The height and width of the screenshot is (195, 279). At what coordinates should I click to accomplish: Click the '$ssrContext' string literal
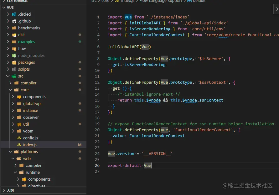coord(213,82)
